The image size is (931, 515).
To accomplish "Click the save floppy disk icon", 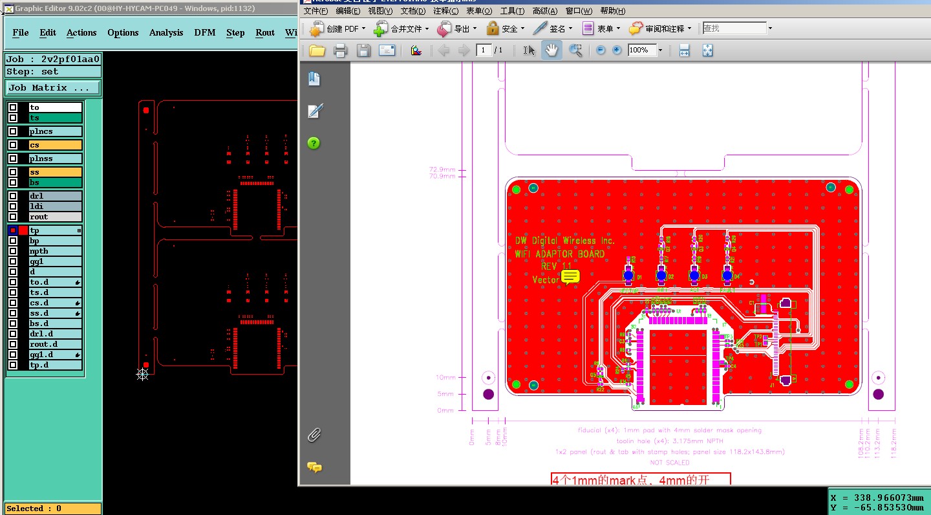I will 363,50.
